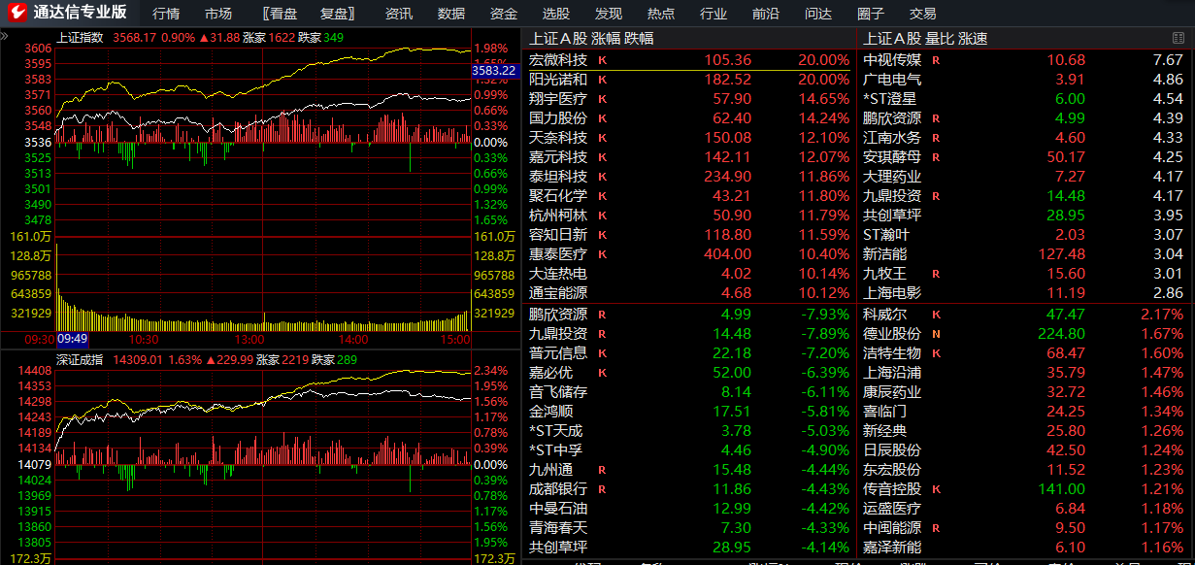Image resolution: width=1195 pixels, height=565 pixels.
Task: Select the 安琪酵母 stock row
Action: pos(1025,157)
